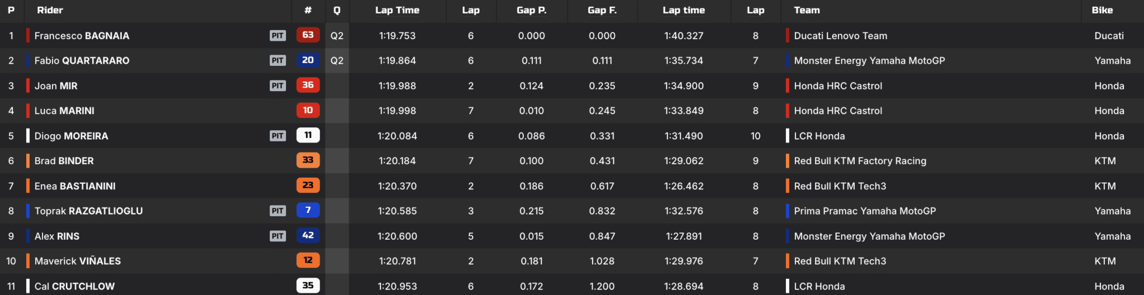1144x295 pixels.
Task: Click Ducati Lenovo Team name
Action: click(x=840, y=36)
